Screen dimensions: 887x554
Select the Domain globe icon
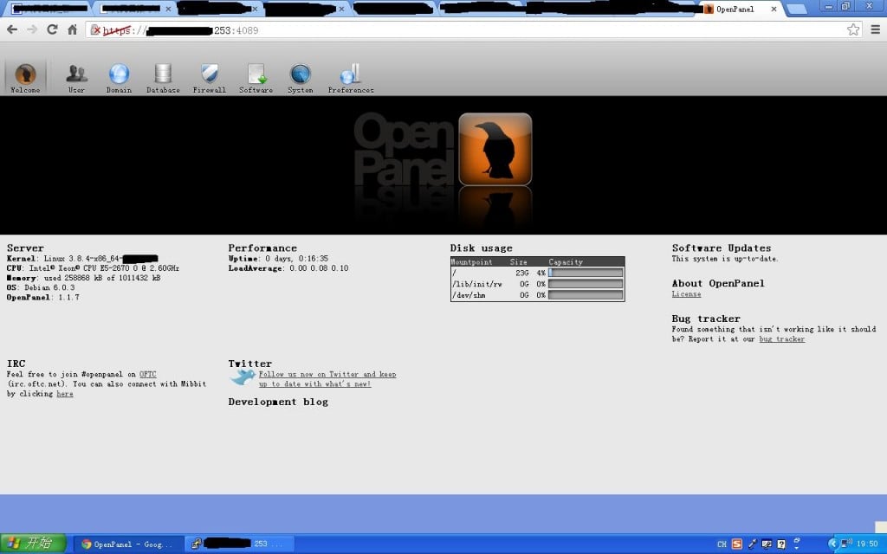coord(119,75)
